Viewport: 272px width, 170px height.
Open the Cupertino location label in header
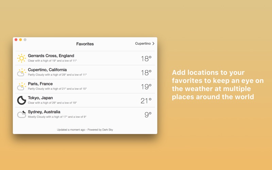(143, 44)
